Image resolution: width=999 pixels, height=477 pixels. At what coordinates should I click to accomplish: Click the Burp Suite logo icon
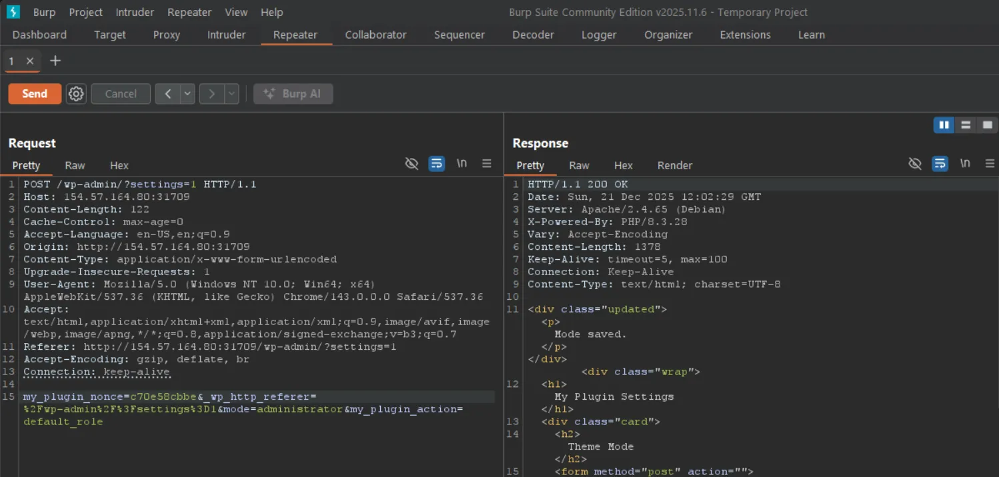click(x=13, y=12)
